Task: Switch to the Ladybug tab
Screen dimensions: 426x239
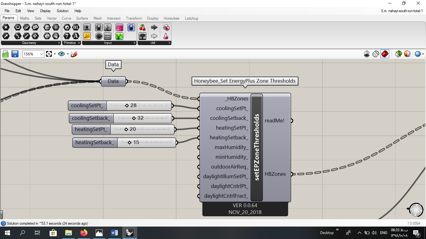Action: (x=191, y=18)
